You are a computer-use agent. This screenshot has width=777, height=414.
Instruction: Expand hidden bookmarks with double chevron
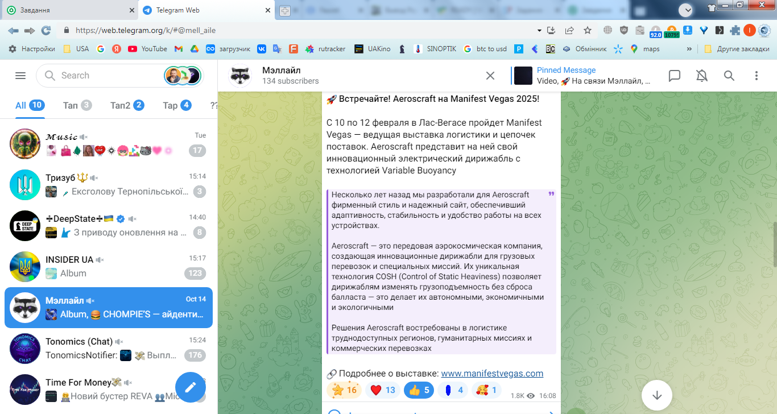pyautogui.click(x=689, y=49)
